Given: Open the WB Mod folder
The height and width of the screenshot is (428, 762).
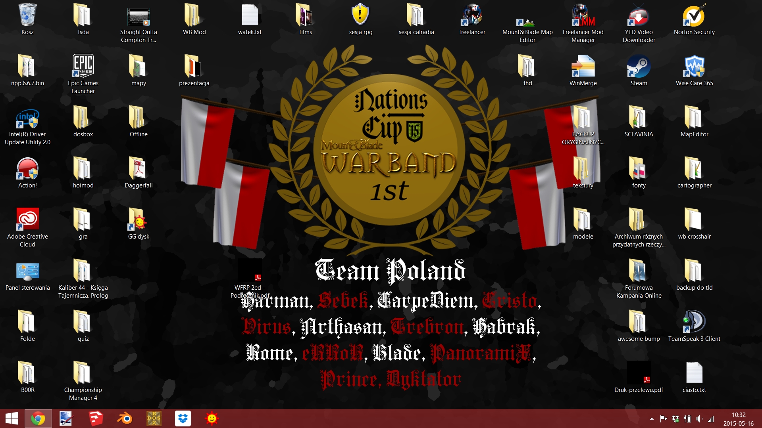Looking at the screenshot, I should 194,20.
